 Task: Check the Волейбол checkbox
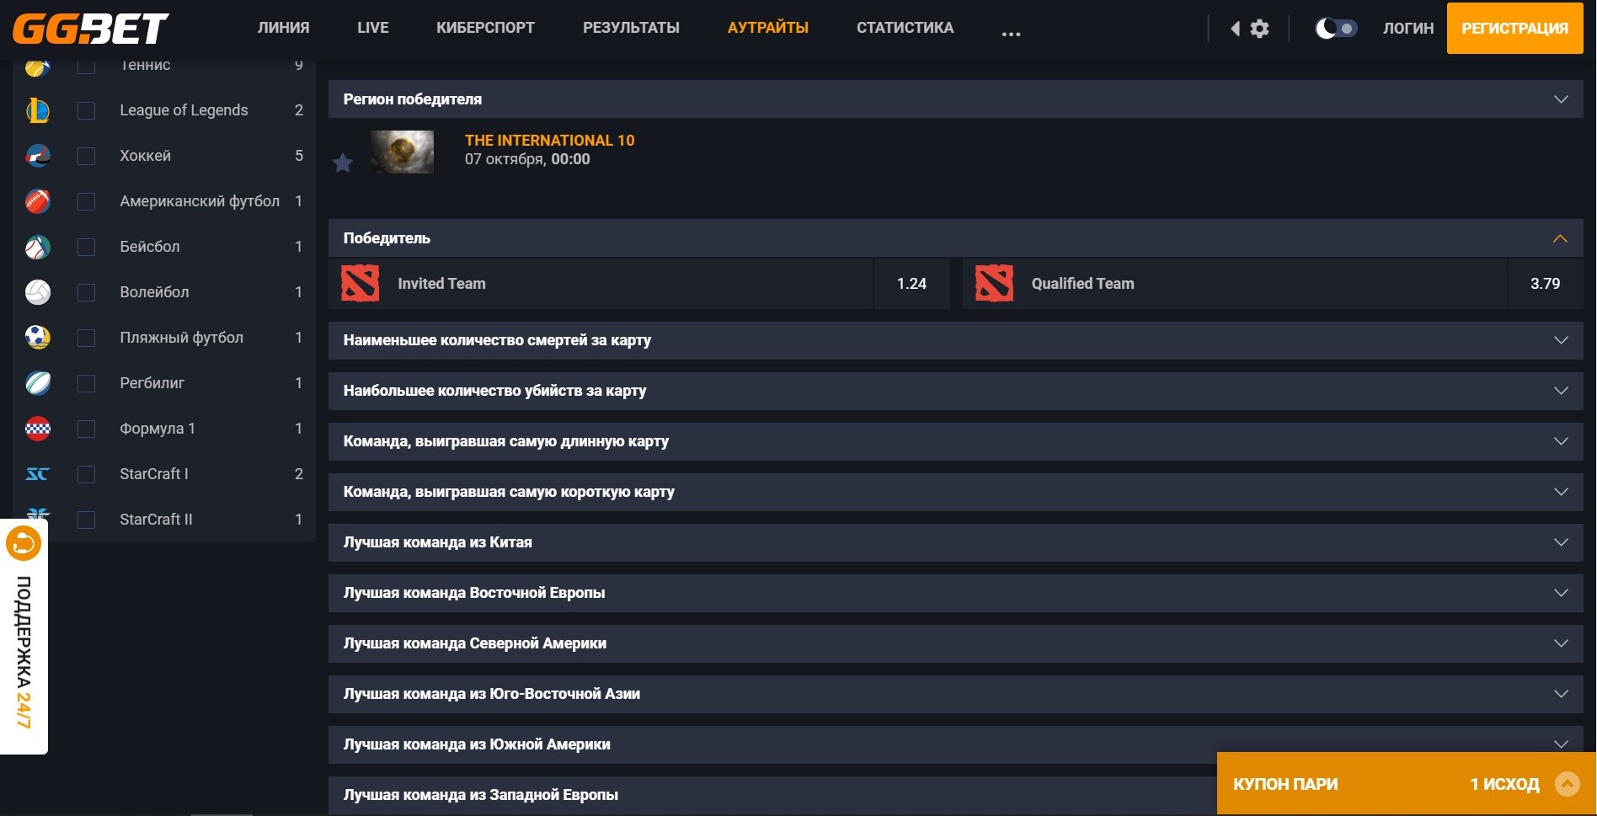(x=87, y=292)
